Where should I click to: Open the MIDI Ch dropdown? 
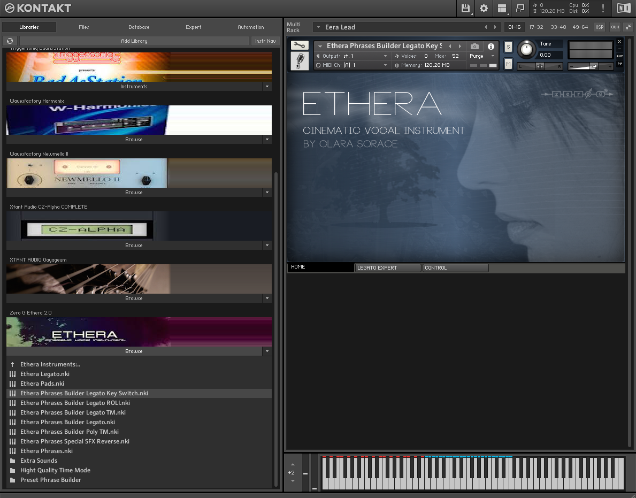tap(351, 65)
